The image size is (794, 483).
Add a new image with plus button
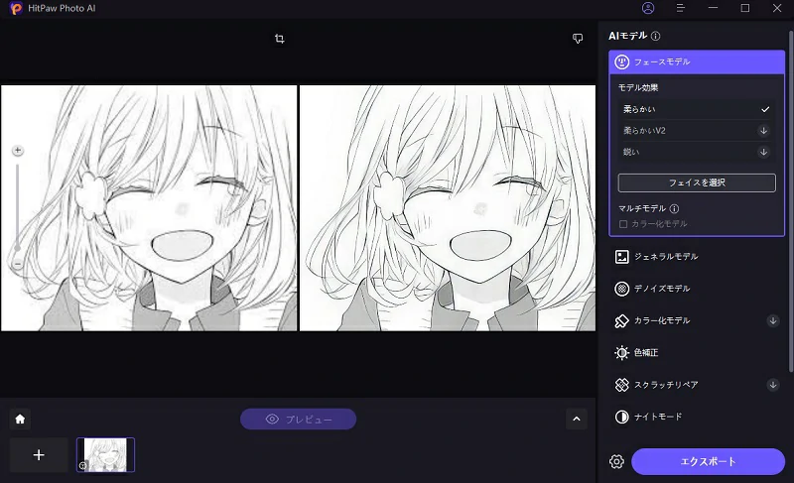39,454
